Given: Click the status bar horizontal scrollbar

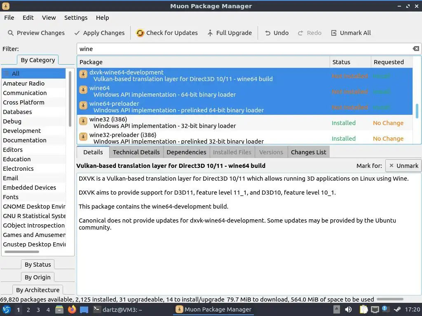Looking at the screenshot, I should pos(390,299).
